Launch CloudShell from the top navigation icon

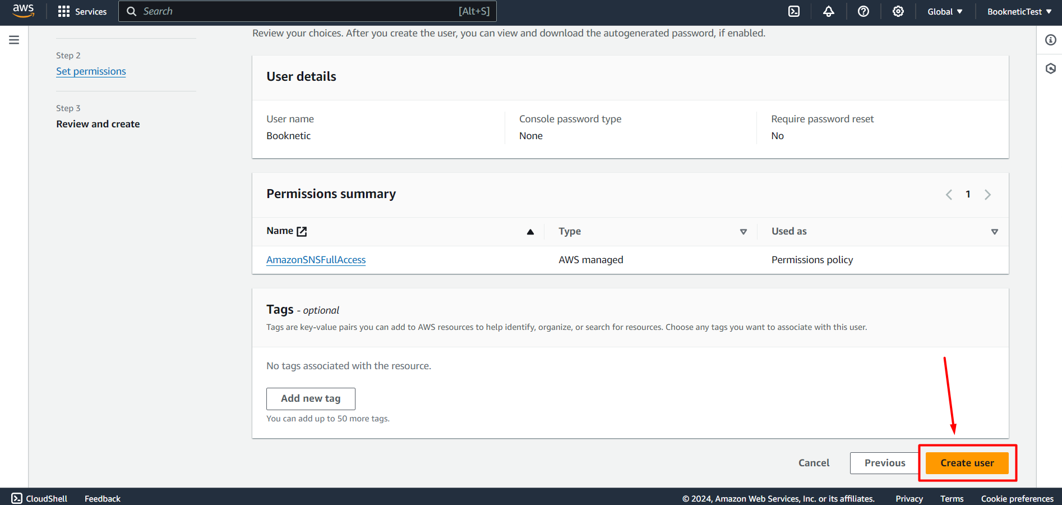793,11
